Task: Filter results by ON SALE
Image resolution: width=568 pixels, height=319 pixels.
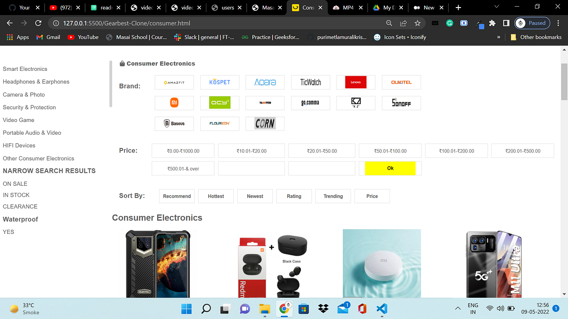Action: click(15, 184)
